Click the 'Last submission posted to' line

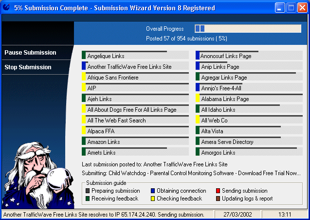pos(155,164)
